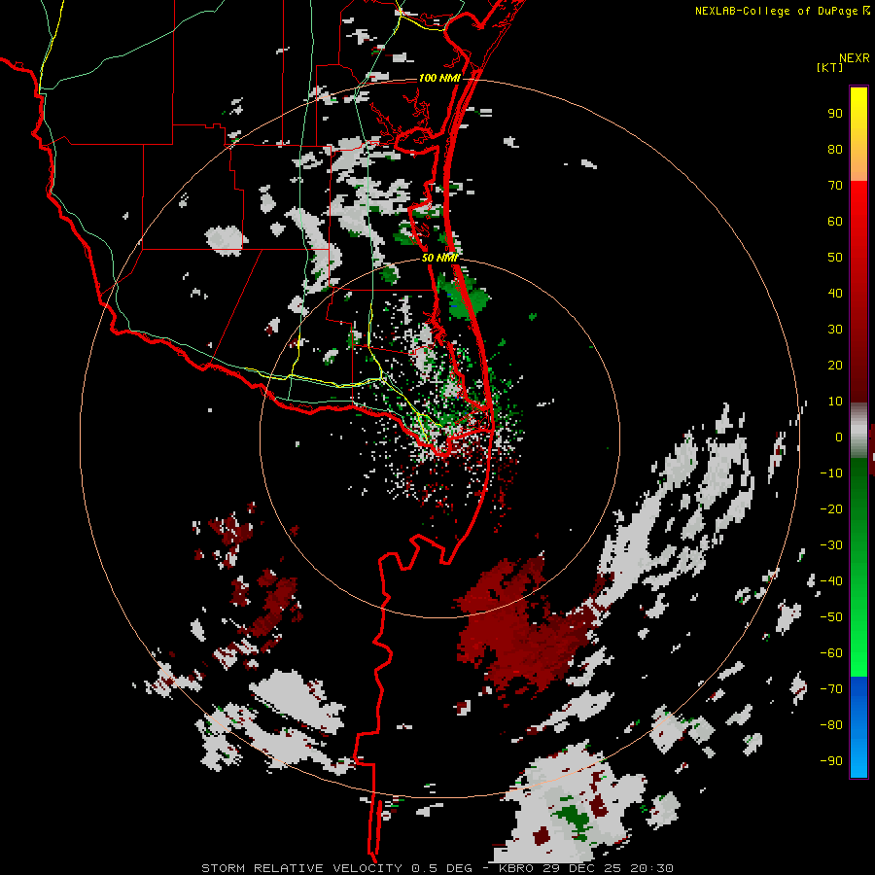Image resolution: width=875 pixels, height=875 pixels.
Task: Click the [KT] units label
Action: 829,67
